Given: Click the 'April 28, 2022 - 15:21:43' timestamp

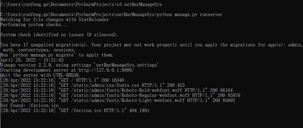Looking at the screenshot, I should (x=32, y=60).
